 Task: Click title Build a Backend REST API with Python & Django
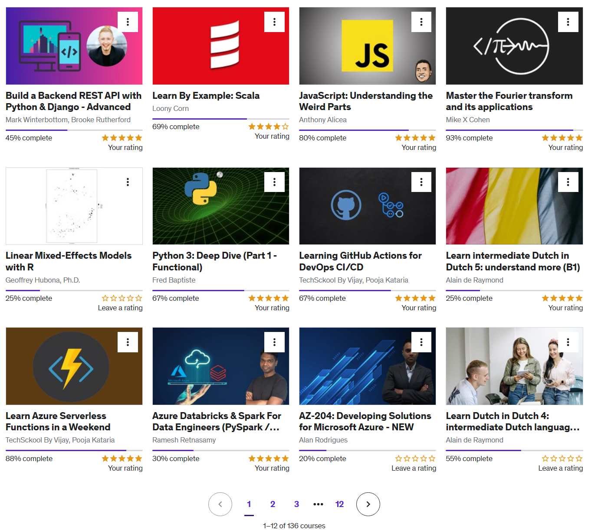(74, 101)
